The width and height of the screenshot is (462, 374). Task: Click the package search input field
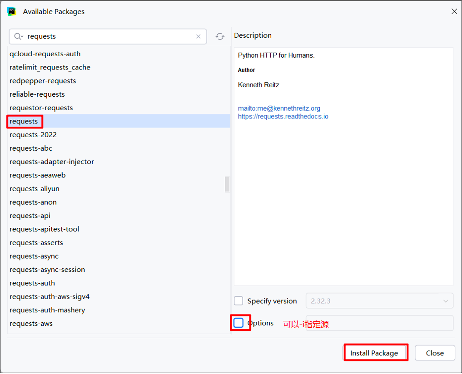pyautogui.click(x=109, y=37)
